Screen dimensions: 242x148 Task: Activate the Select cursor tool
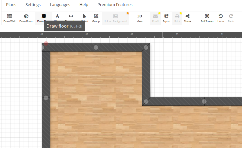tap(84, 17)
